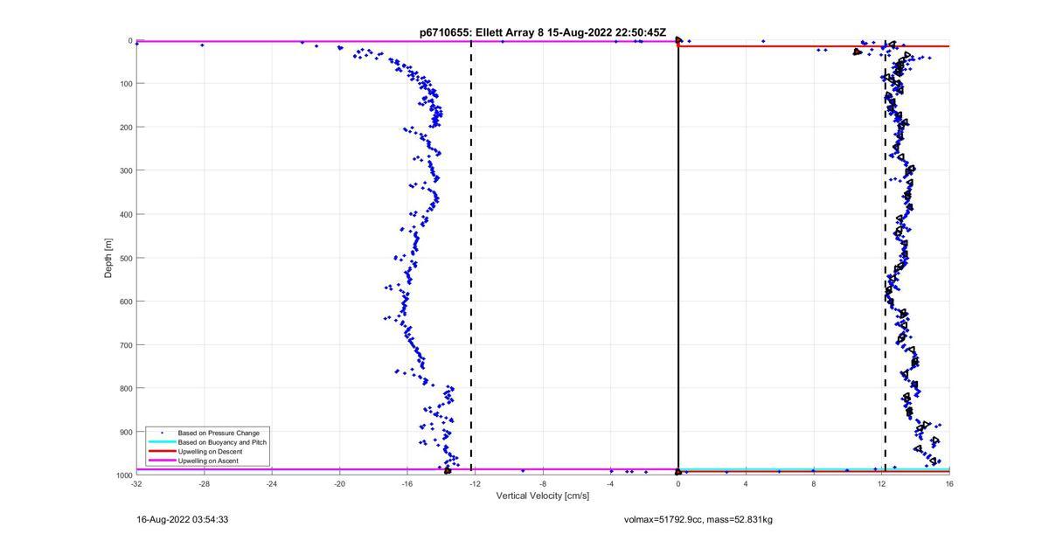The width and height of the screenshot is (1049, 534).
Task: Click y-axis tick label '300'
Action: [x=125, y=170]
